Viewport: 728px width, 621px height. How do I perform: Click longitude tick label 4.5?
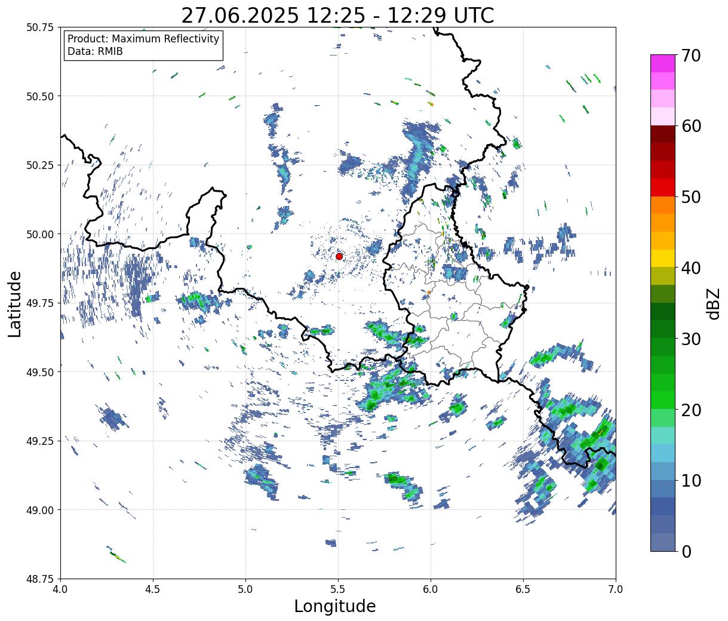tap(153, 589)
